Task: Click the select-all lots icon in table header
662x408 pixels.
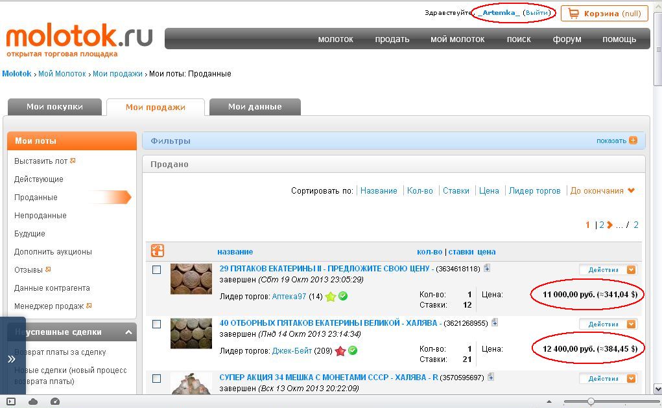Action: point(157,251)
